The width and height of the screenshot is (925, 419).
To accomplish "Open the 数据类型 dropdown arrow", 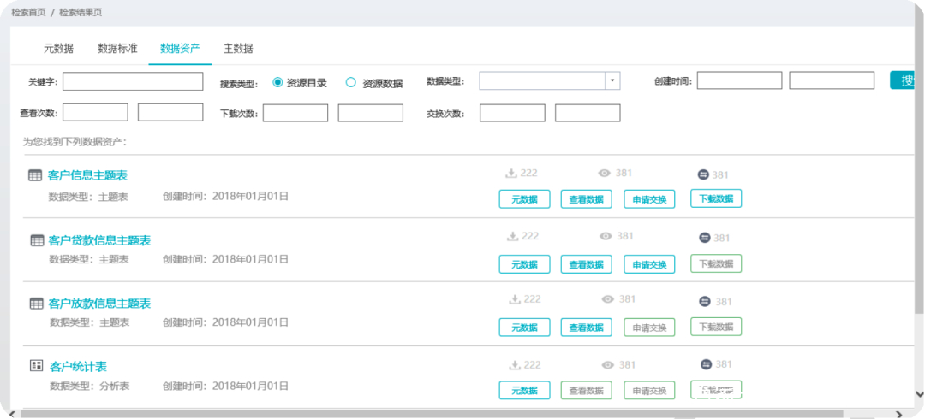I will pyautogui.click(x=612, y=81).
